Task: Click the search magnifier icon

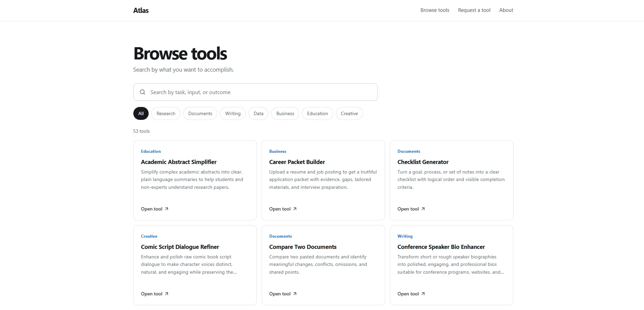Action: (143, 92)
